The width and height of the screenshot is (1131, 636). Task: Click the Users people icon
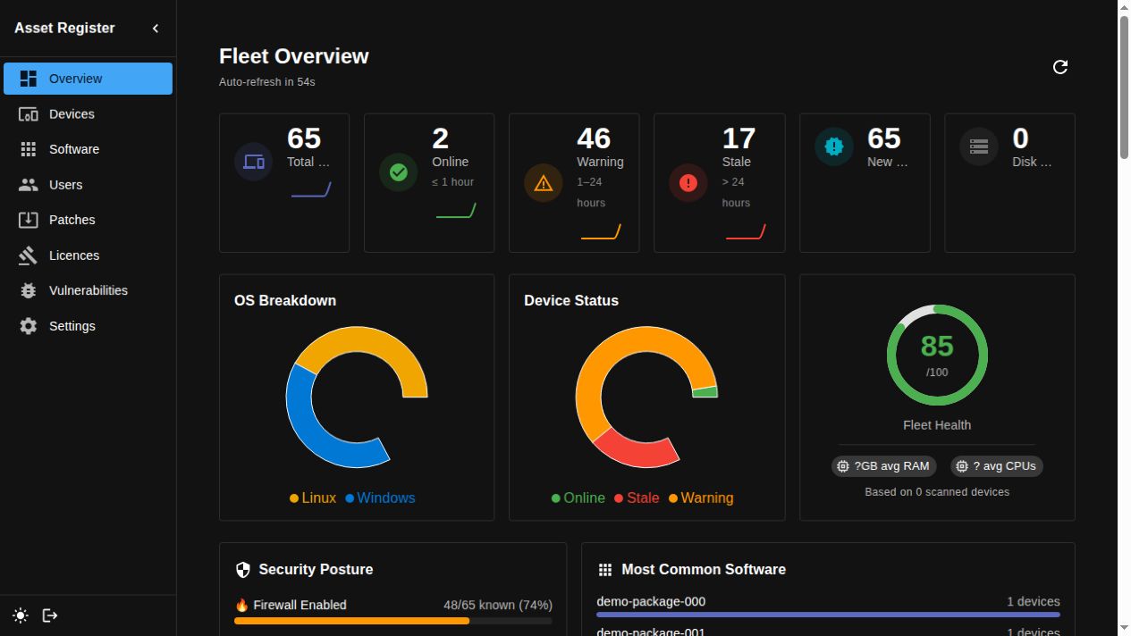pos(29,185)
